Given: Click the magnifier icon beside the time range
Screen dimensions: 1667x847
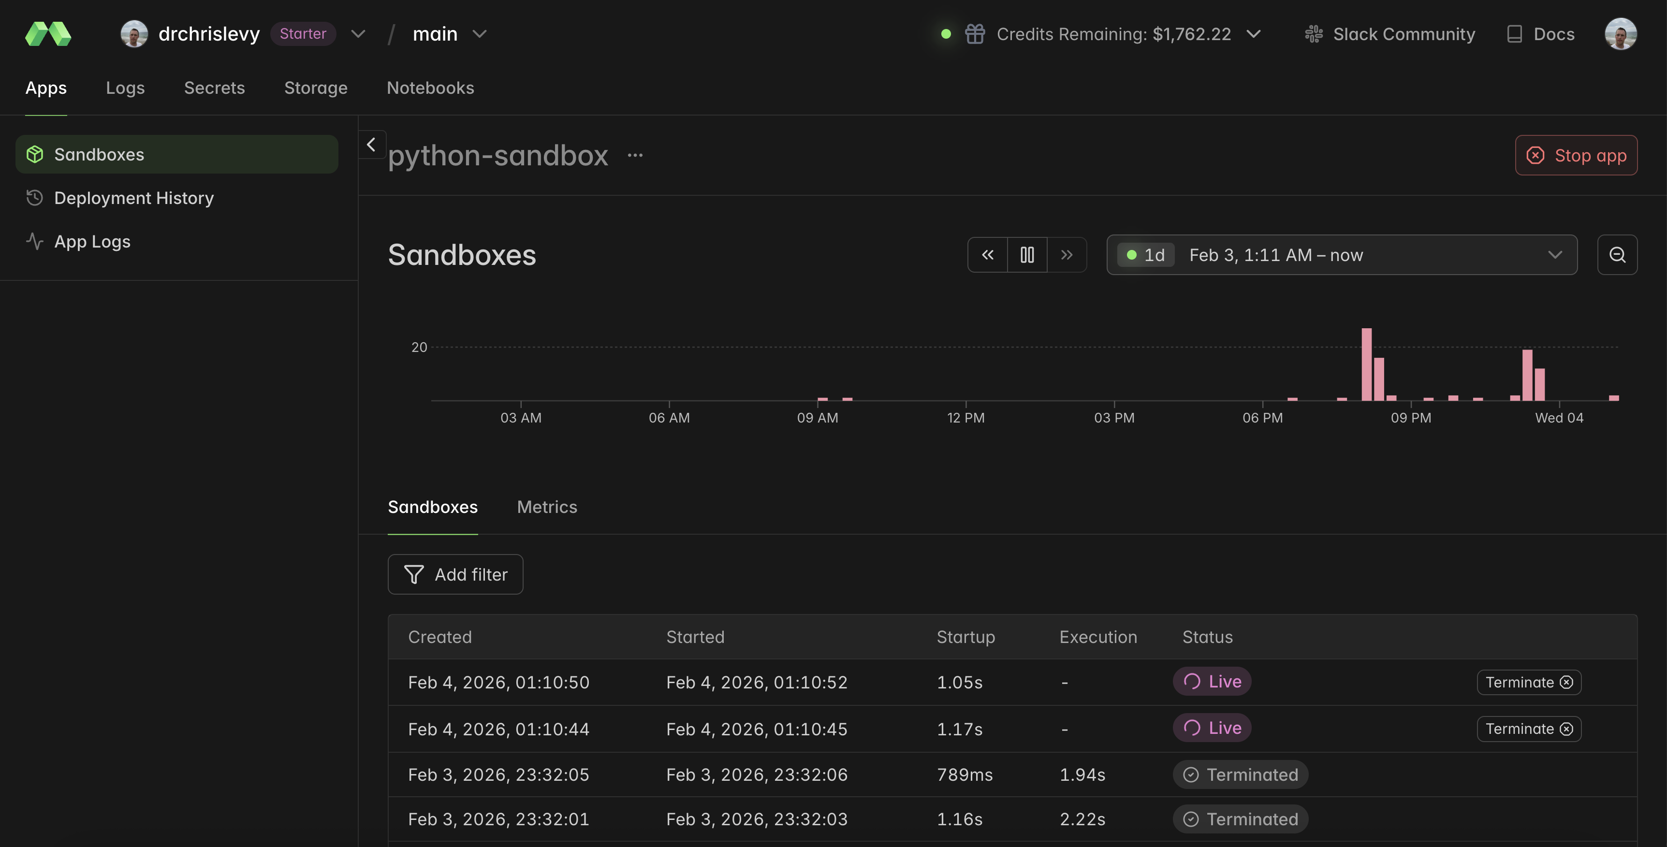Looking at the screenshot, I should point(1617,254).
